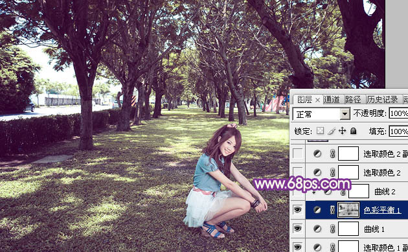Open the 通道 (Channels) tab
408x252 pixels.
tap(332, 100)
